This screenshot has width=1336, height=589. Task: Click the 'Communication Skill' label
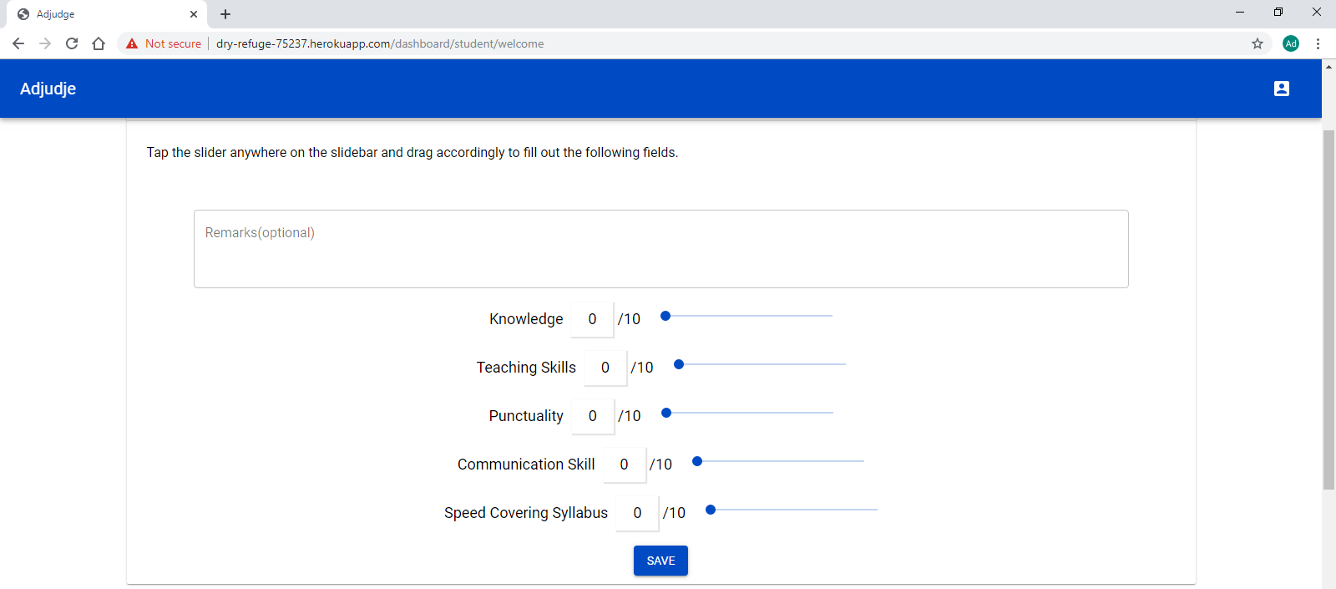(526, 465)
